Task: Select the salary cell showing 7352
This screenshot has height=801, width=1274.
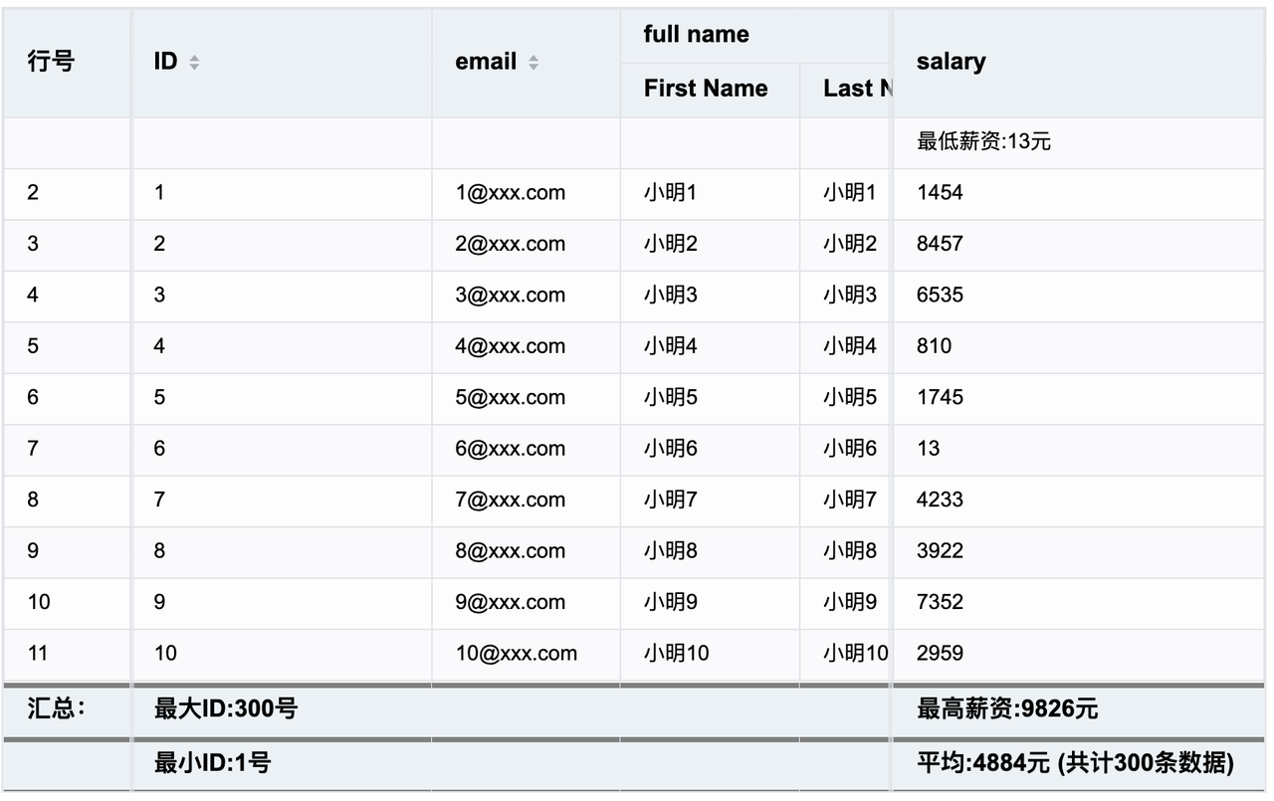Action: pyautogui.click(x=940, y=602)
